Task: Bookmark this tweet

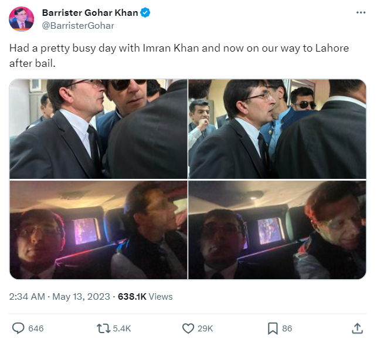Action: 273,328
